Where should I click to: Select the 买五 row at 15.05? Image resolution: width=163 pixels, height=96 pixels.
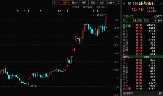pyautogui.click(x=142, y=71)
